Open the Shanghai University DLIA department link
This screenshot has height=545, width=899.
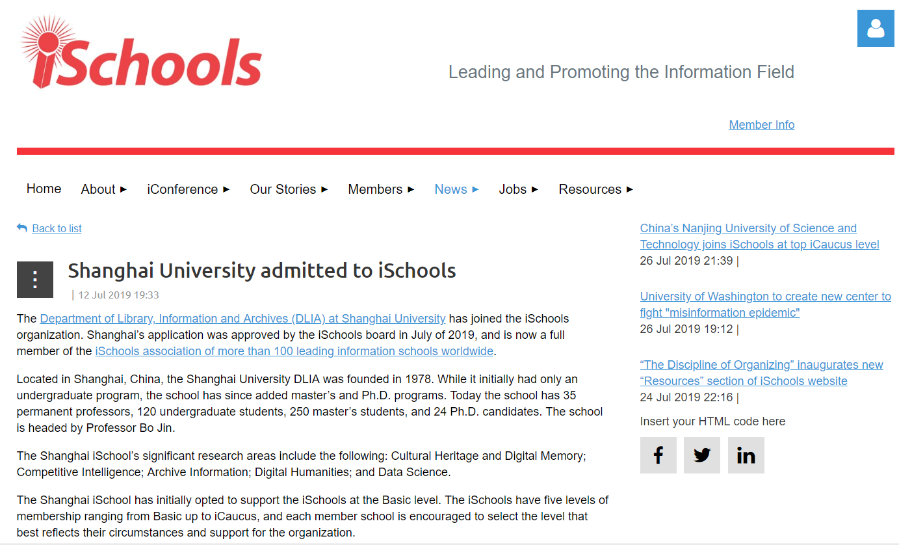pyautogui.click(x=242, y=319)
